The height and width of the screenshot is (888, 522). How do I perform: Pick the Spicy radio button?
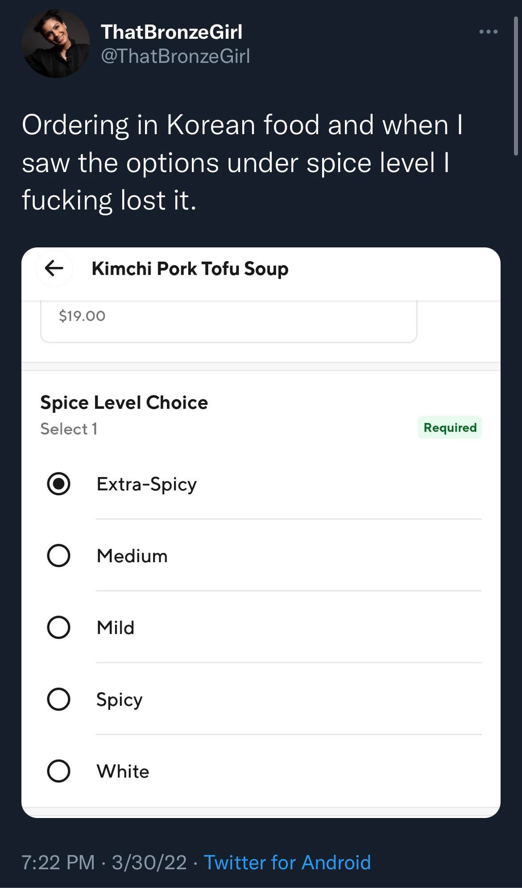point(58,699)
